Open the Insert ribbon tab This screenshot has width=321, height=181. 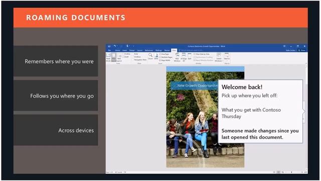(125, 50)
